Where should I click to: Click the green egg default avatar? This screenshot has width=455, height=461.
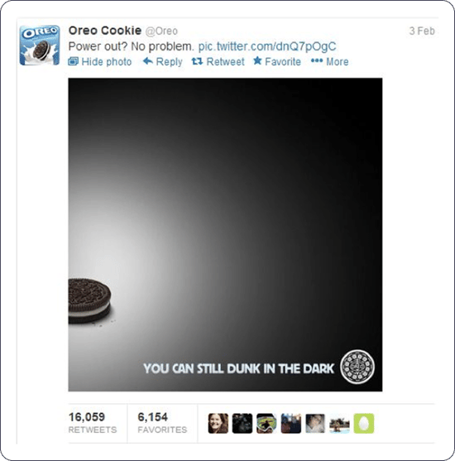(364, 424)
